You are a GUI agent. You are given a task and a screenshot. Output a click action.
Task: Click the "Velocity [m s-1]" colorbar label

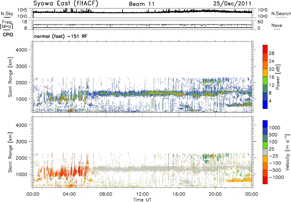coord(287,152)
